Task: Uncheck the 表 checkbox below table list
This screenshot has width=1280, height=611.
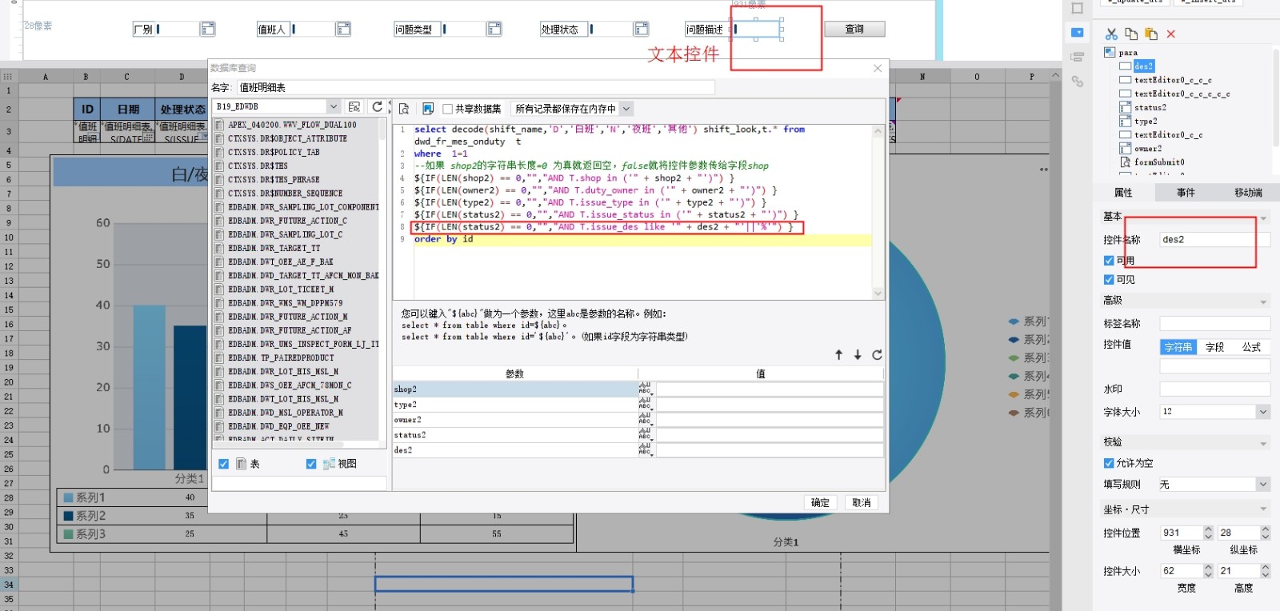Action: pyautogui.click(x=224, y=464)
